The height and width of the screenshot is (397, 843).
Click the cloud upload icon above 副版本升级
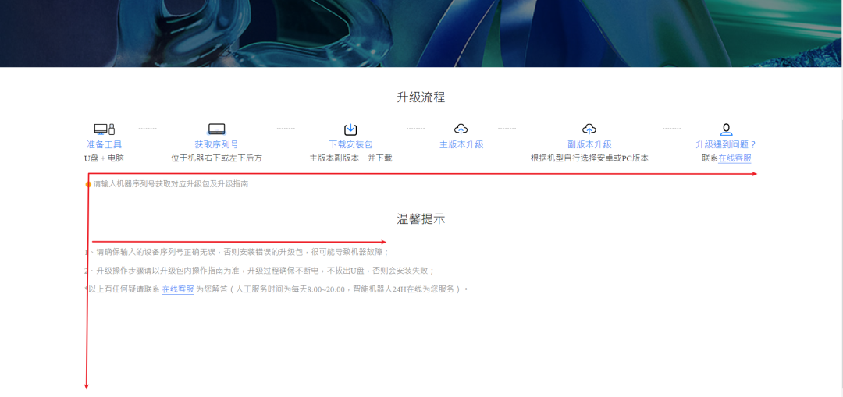[x=589, y=129]
